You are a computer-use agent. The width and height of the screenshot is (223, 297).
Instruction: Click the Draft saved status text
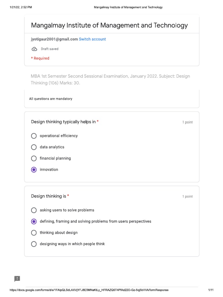coord(50,49)
